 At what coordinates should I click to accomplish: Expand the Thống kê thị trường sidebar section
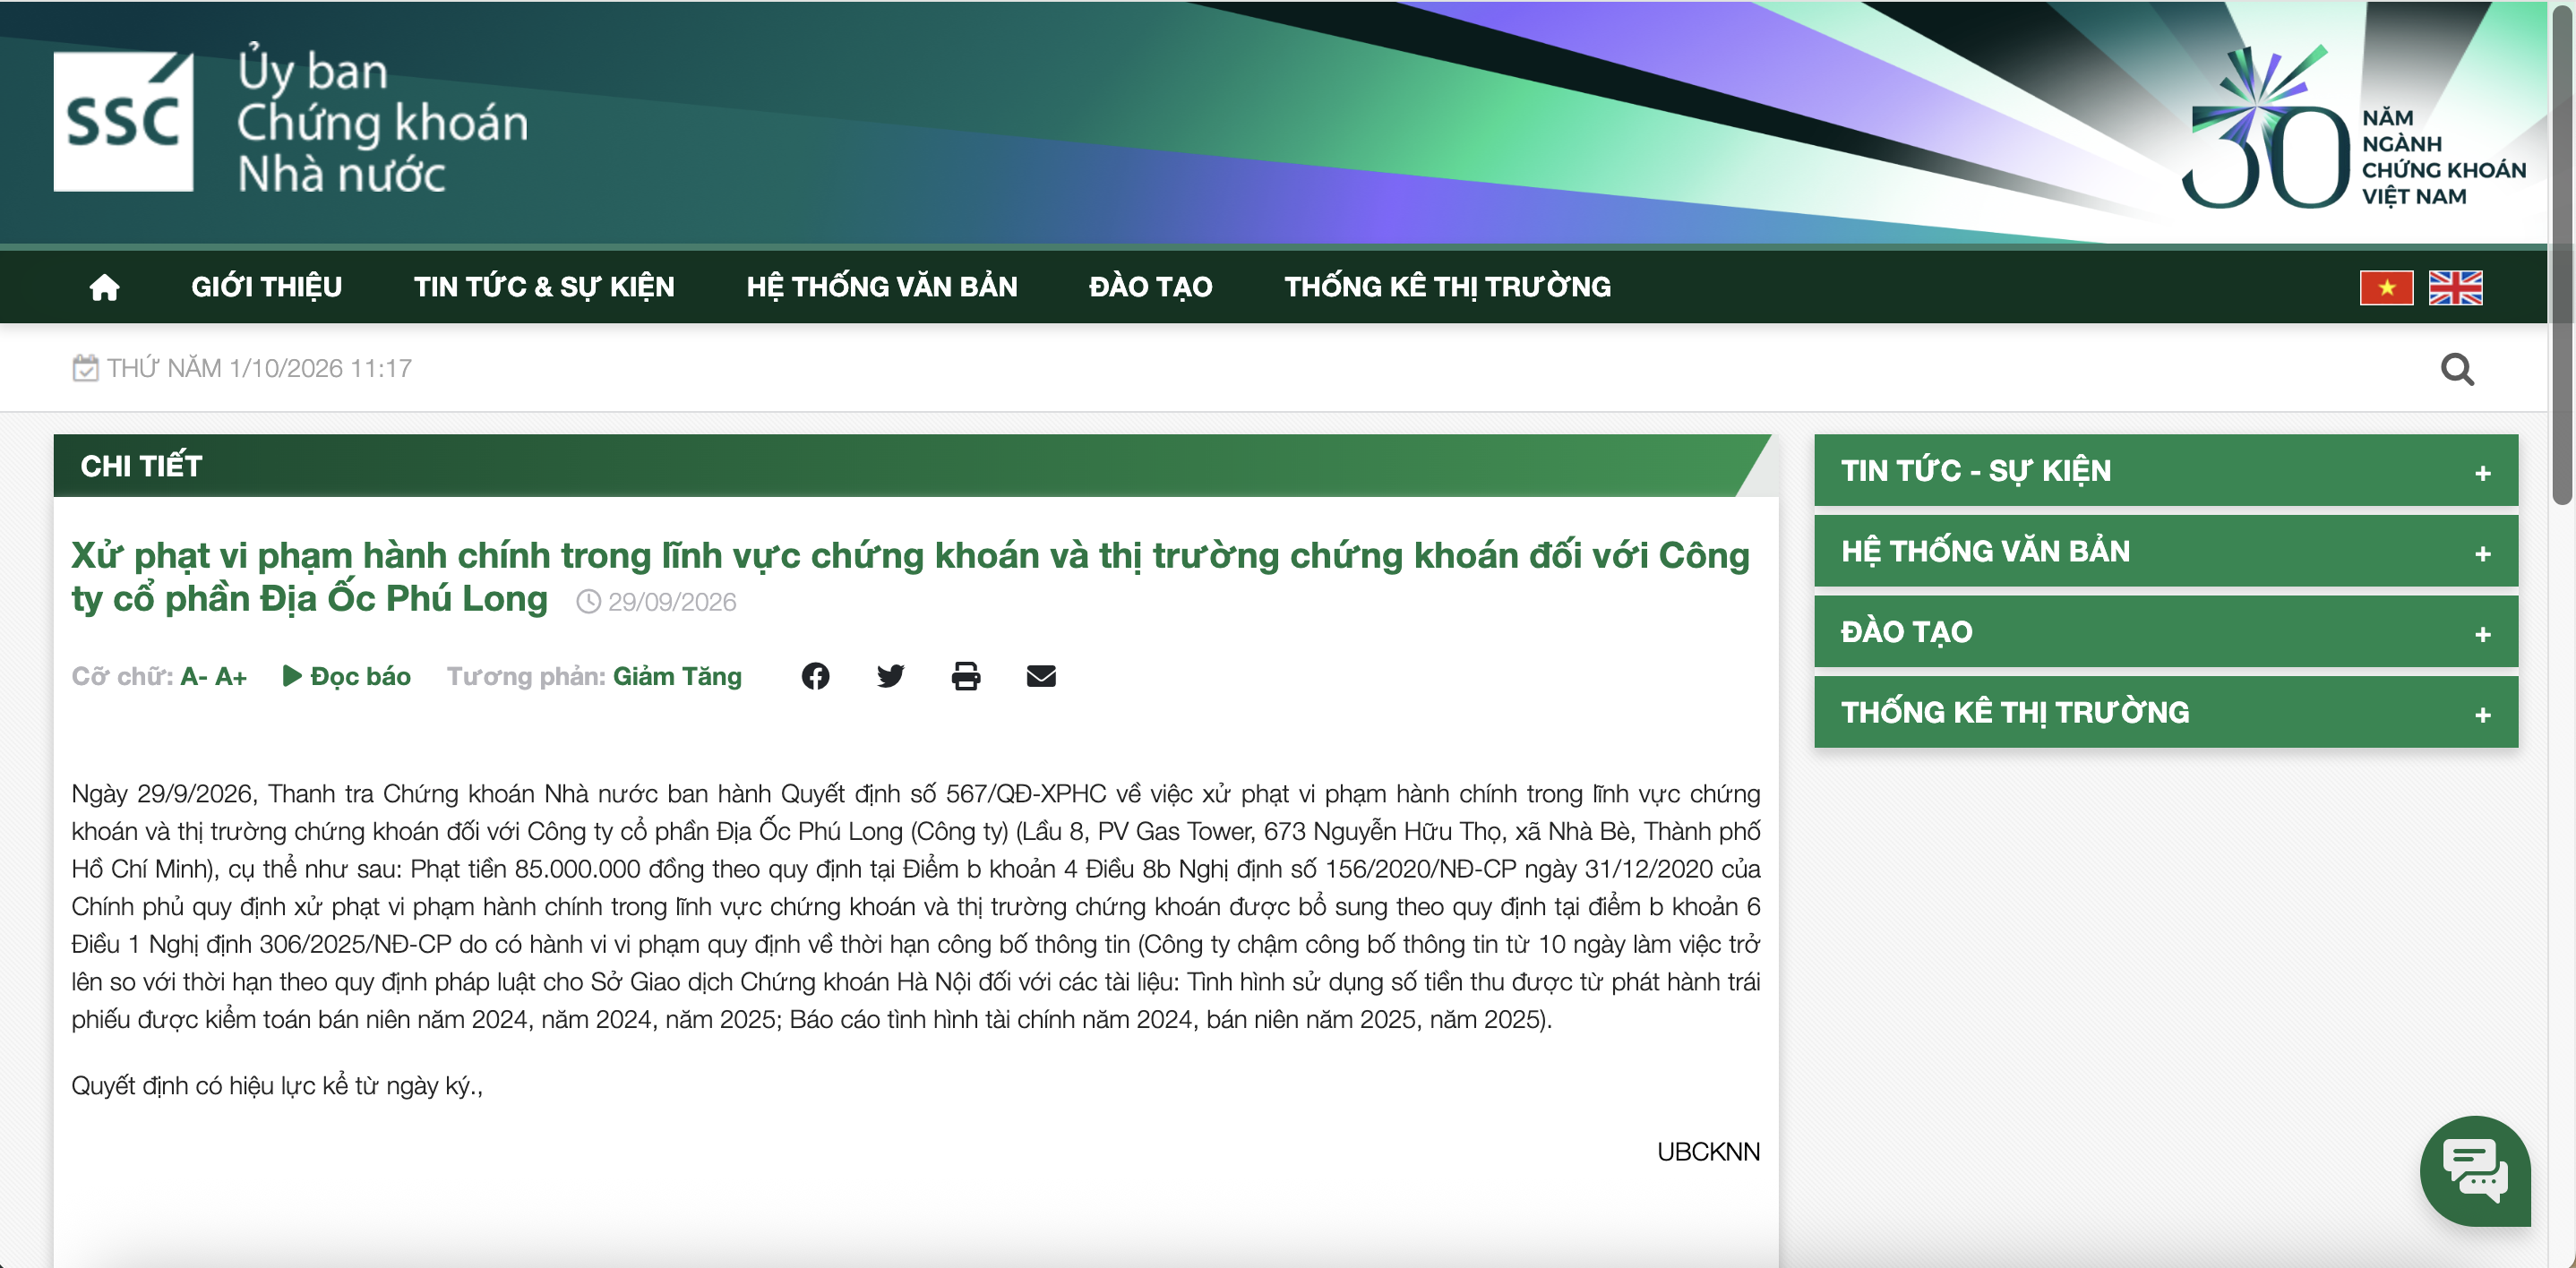pyautogui.click(x=2165, y=712)
